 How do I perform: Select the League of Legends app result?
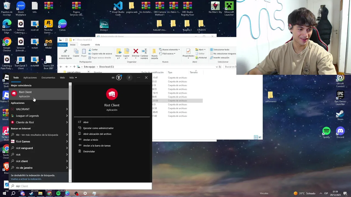coord(39,116)
